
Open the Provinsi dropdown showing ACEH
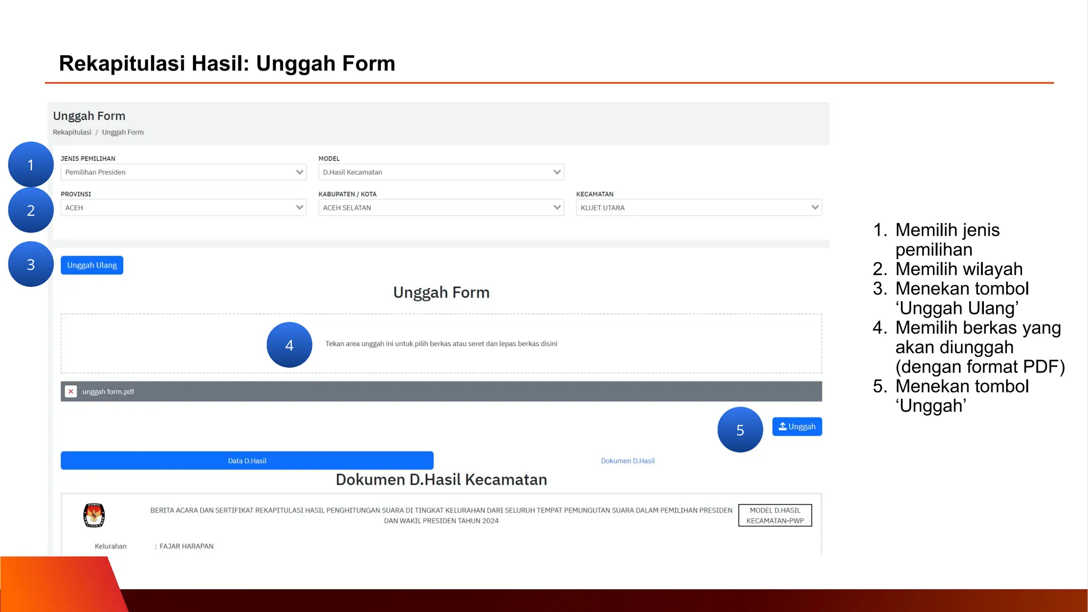(183, 208)
